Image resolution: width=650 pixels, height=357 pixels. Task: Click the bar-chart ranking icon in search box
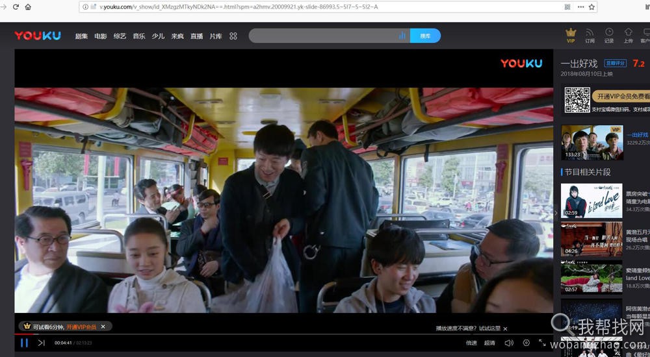[402, 36]
